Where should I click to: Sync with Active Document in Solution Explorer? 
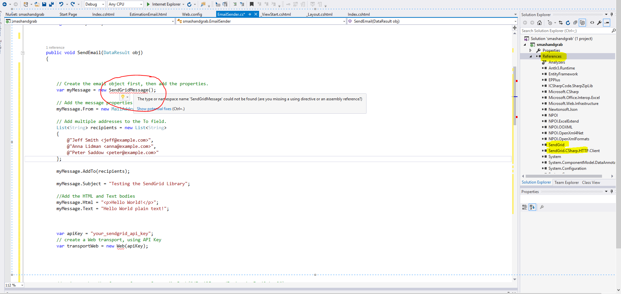tap(561, 23)
